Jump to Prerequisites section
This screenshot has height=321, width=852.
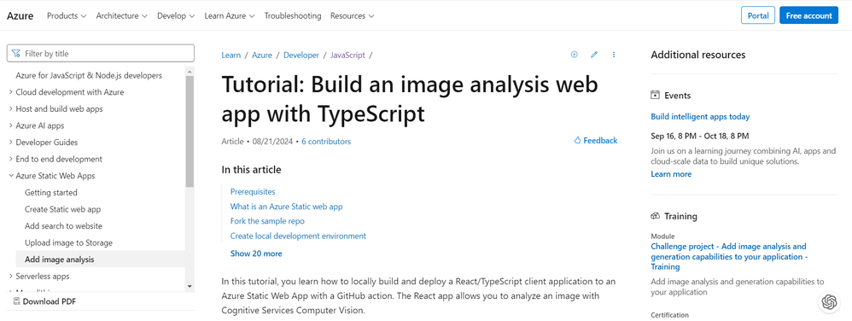coord(253,192)
